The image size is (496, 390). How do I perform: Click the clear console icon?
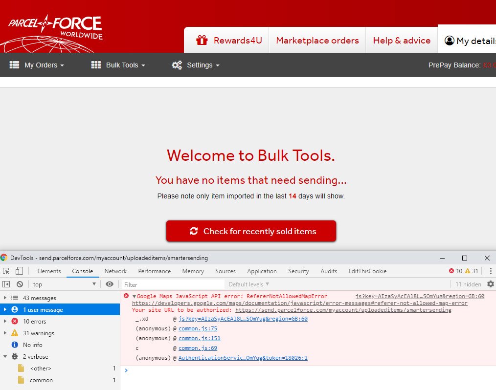coord(20,284)
